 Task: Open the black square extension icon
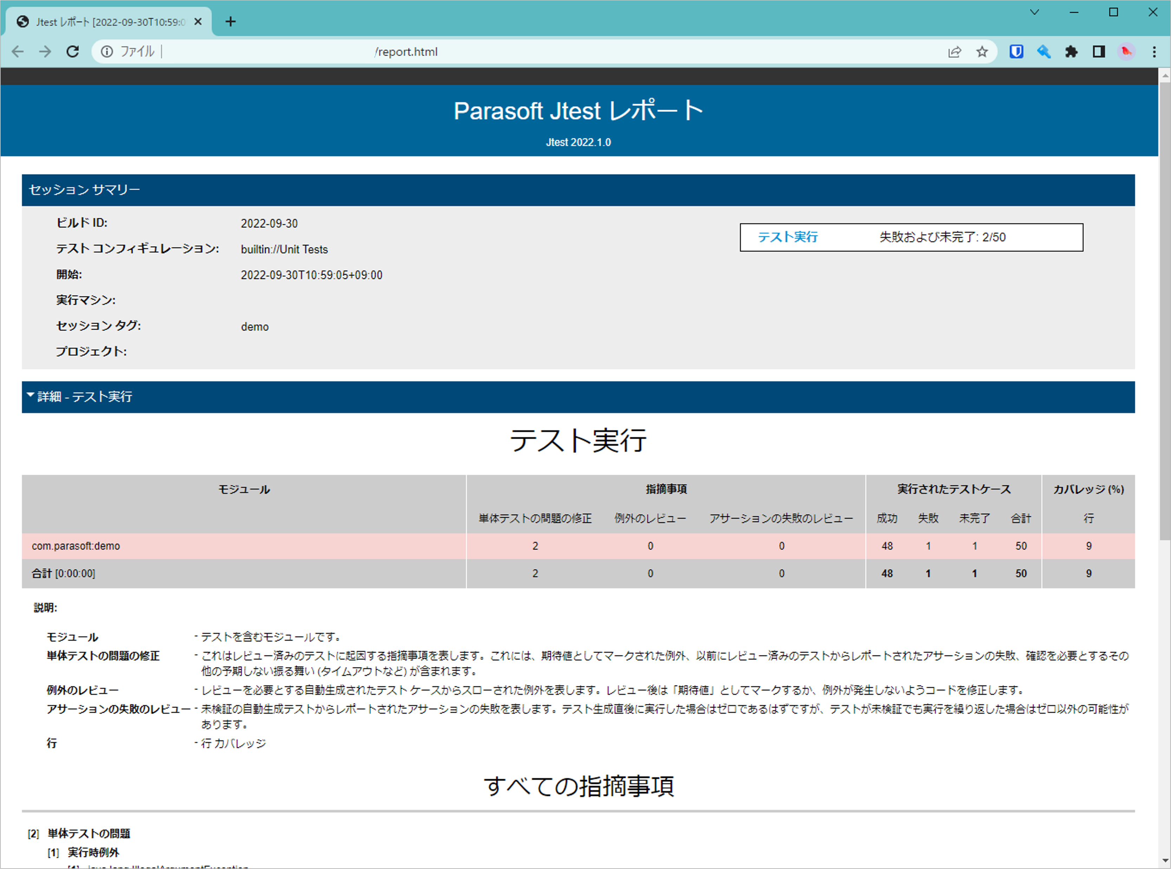pos(1099,52)
